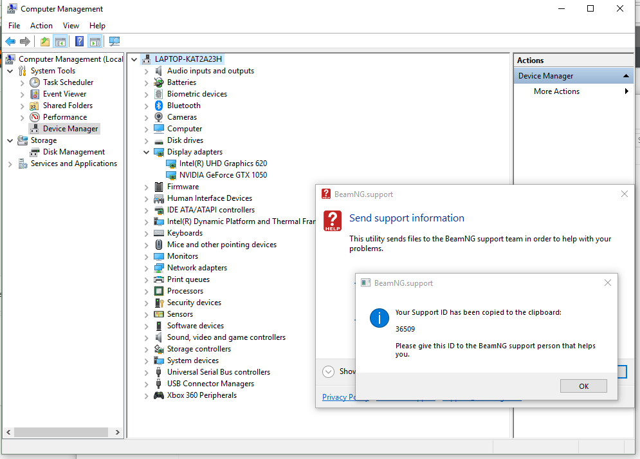Open the View menu
The width and height of the screenshot is (640, 459).
(71, 25)
